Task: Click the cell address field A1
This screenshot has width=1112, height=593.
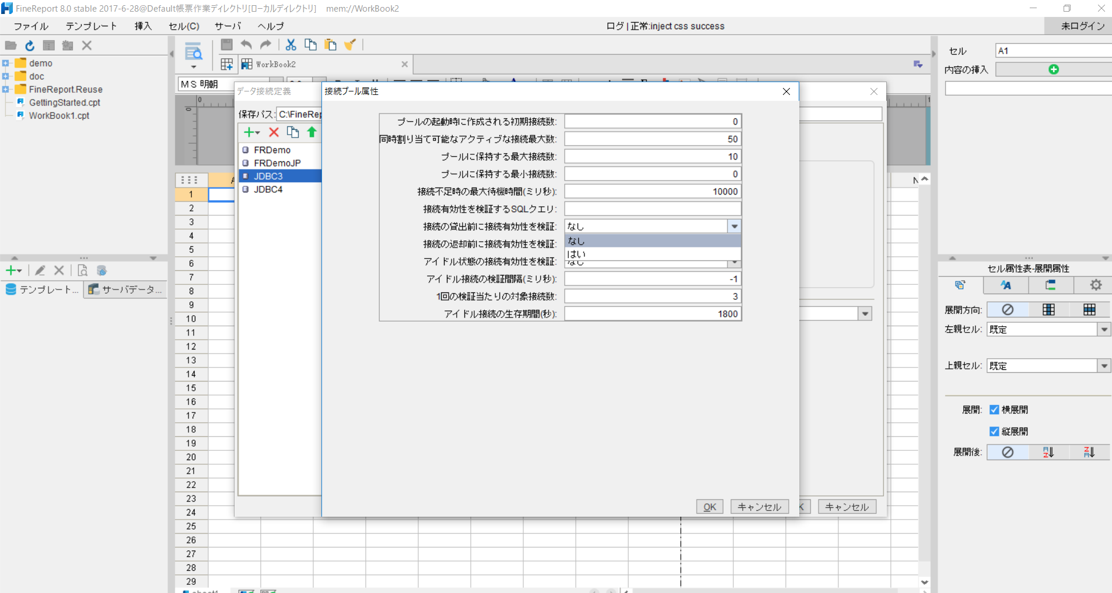Action: click(1053, 51)
